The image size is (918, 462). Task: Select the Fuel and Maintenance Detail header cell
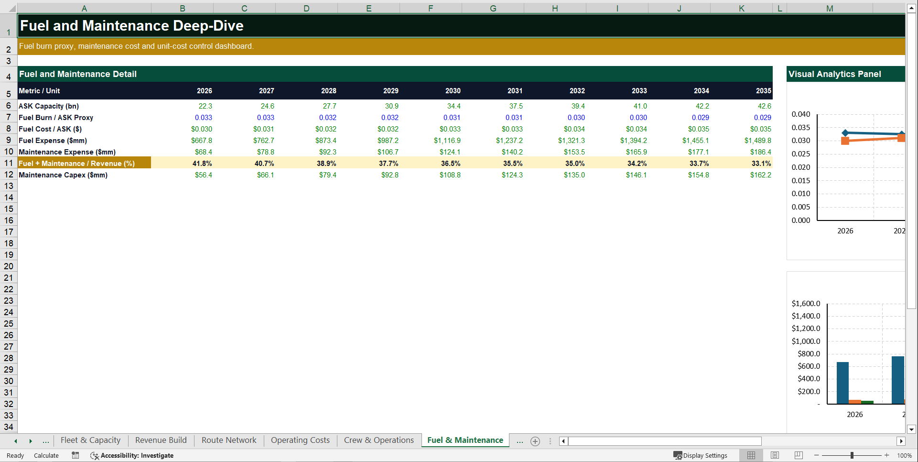(395, 74)
